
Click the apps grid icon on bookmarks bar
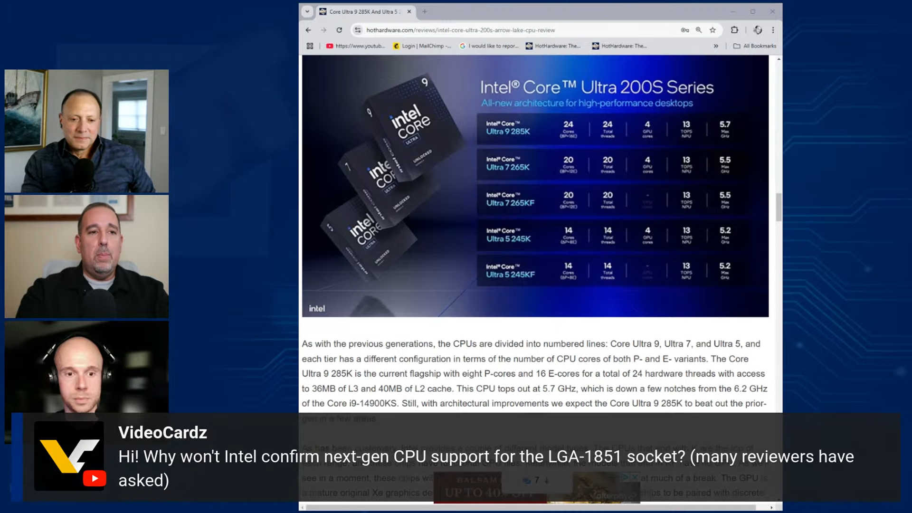(x=311, y=46)
